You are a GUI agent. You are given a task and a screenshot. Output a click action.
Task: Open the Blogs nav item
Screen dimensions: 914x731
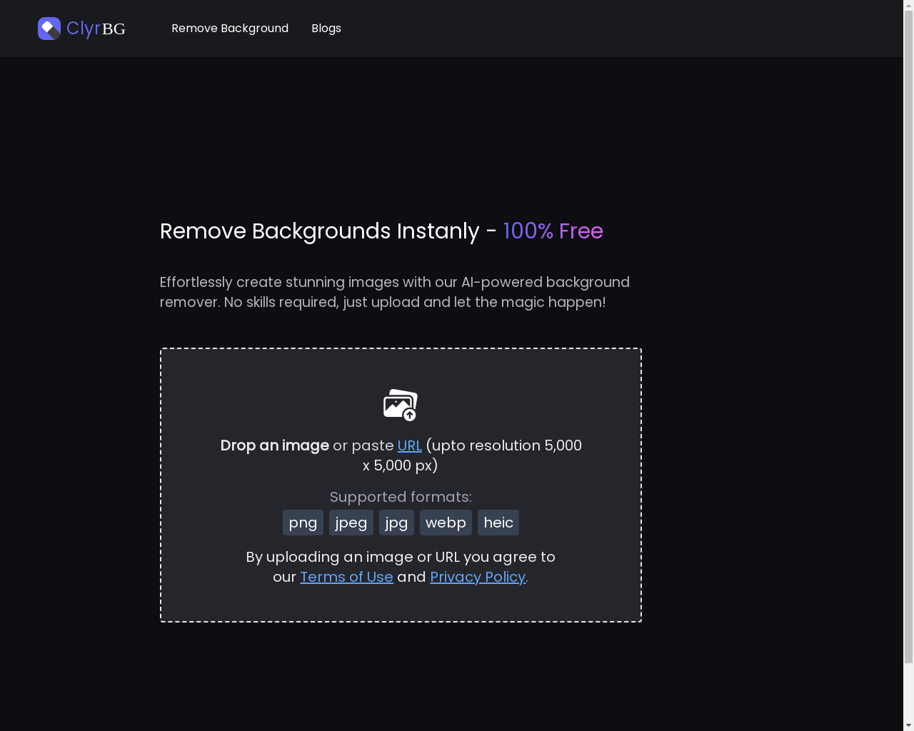(x=326, y=29)
